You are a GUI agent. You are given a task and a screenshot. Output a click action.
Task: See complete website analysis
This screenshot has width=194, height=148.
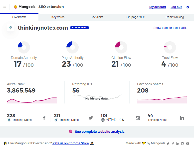click(x=100, y=132)
